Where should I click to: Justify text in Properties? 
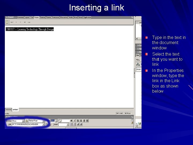tap(87, 121)
